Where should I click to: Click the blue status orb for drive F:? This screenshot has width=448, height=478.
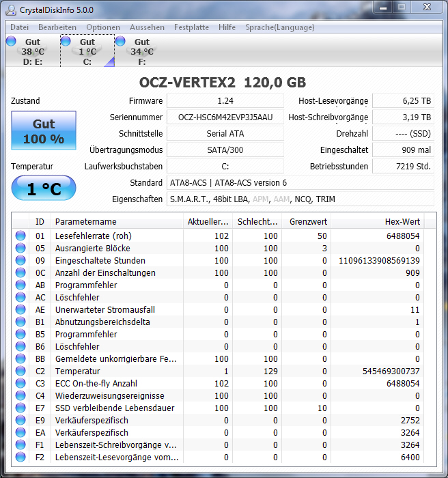tap(120, 41)
